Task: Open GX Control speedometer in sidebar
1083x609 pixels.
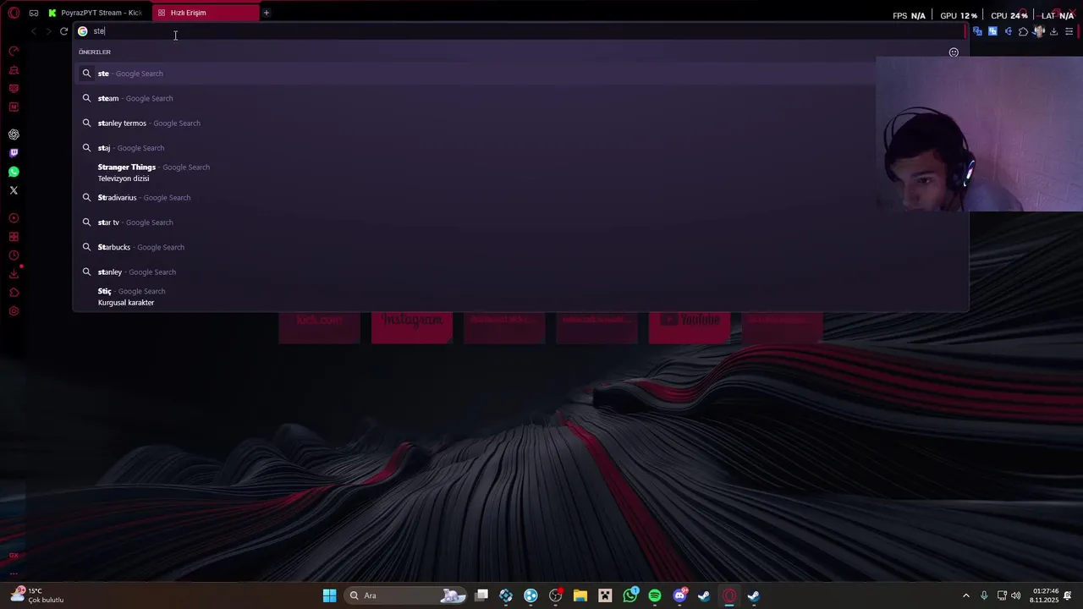Action: pyautogui.click(x=14, y=51)
